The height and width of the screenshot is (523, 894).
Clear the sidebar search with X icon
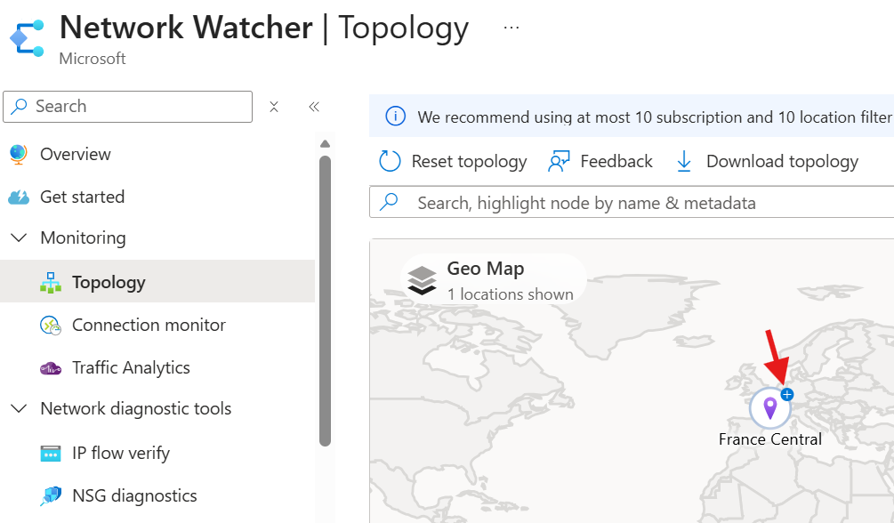click(x=274, y=107)
